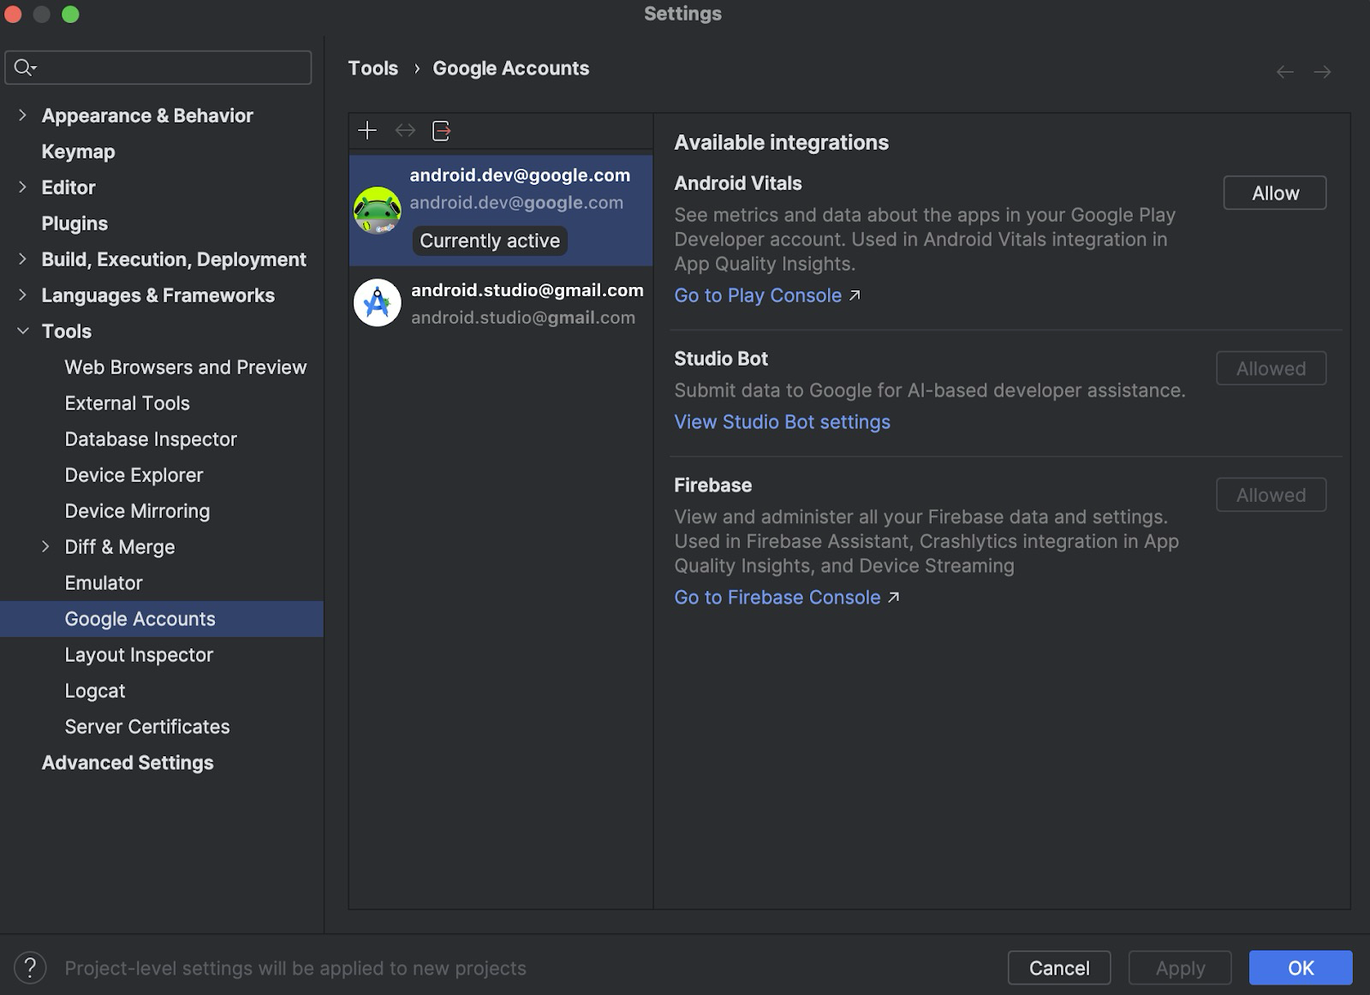Open Plugins settings
Viewport: 1370px width, 995px height.
74,223
